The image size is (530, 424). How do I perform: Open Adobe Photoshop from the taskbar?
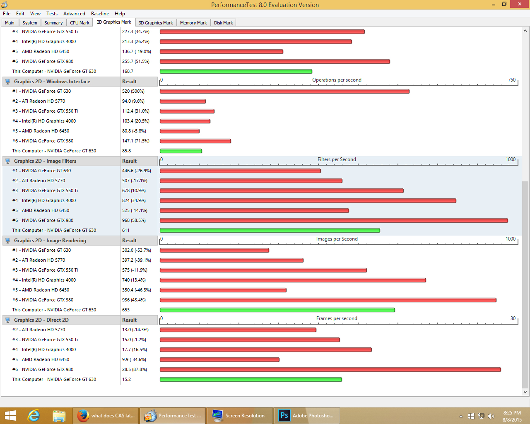click(x=306, y=416)
